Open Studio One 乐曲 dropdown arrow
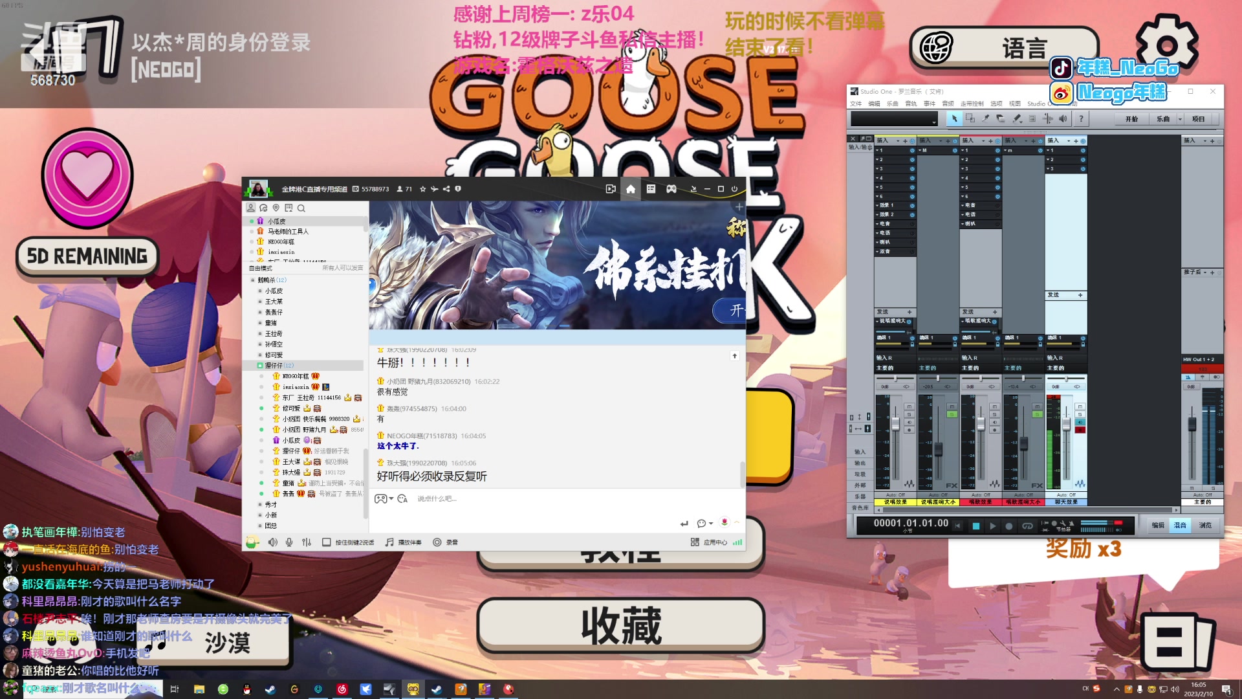Viewport: 1242px width, 699px height. pyautogui.click(x=1180, y=119)
